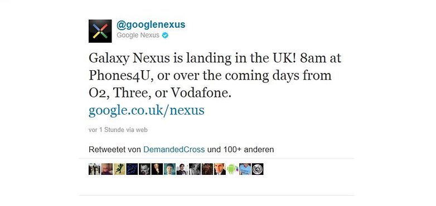Image resolution: width=436 pixels, height=206 pixels.
Task: Open the green lizard retweeter avatar
Action: pos(119,169)
